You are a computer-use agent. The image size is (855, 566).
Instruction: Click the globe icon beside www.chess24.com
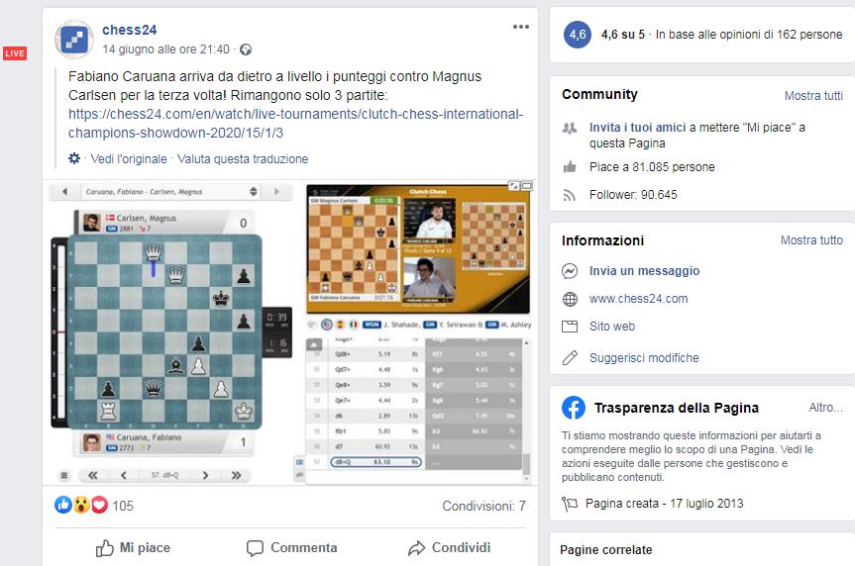pos(570,299)
